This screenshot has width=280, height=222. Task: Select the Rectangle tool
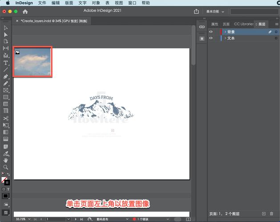click(6, 97)
